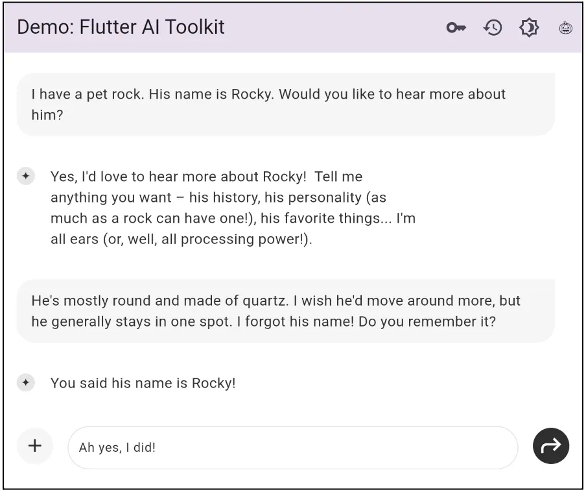Click the word 'him?' ending the first message
Viewport: 586px width, 492px height.
[x=47, y=115]
